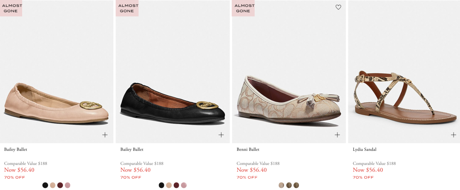Choose first swatch under Benni Ballet
The height and width of the screenshot is (190, 460).
282,185
